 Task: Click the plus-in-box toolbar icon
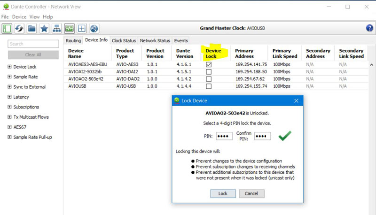point(82,28)
